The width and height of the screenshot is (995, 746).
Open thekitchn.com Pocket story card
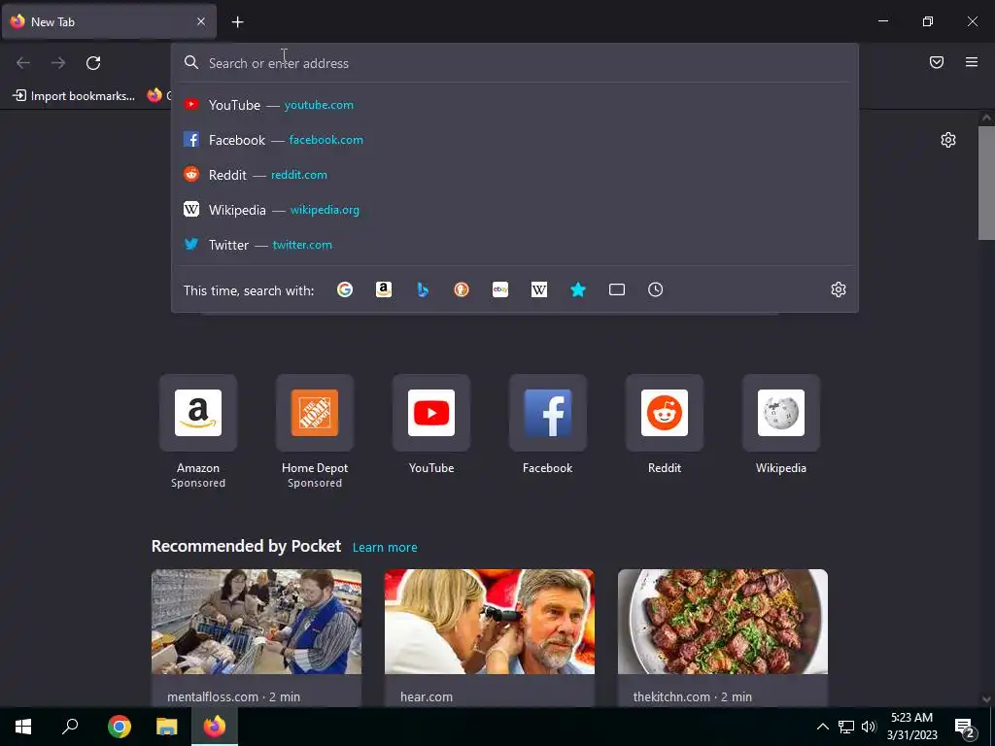coord(723,638)
